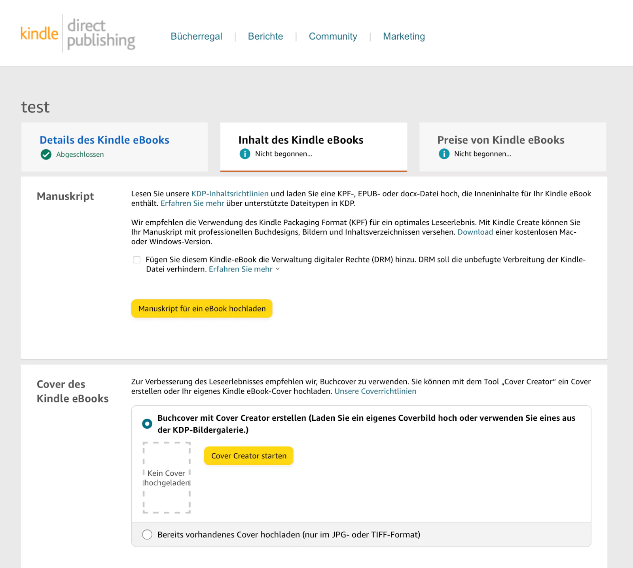Start the Cover Creator
633x568 pixels.
point(248,456)
